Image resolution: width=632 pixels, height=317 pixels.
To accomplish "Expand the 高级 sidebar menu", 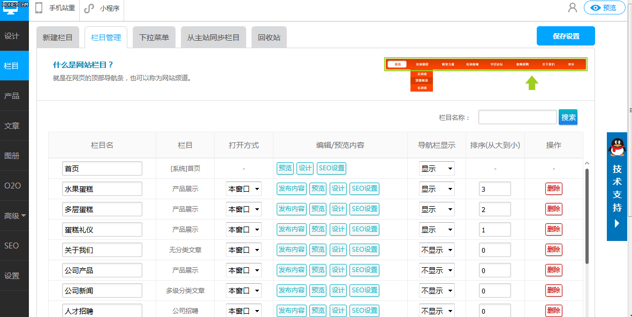I will (x=14, y=216).
